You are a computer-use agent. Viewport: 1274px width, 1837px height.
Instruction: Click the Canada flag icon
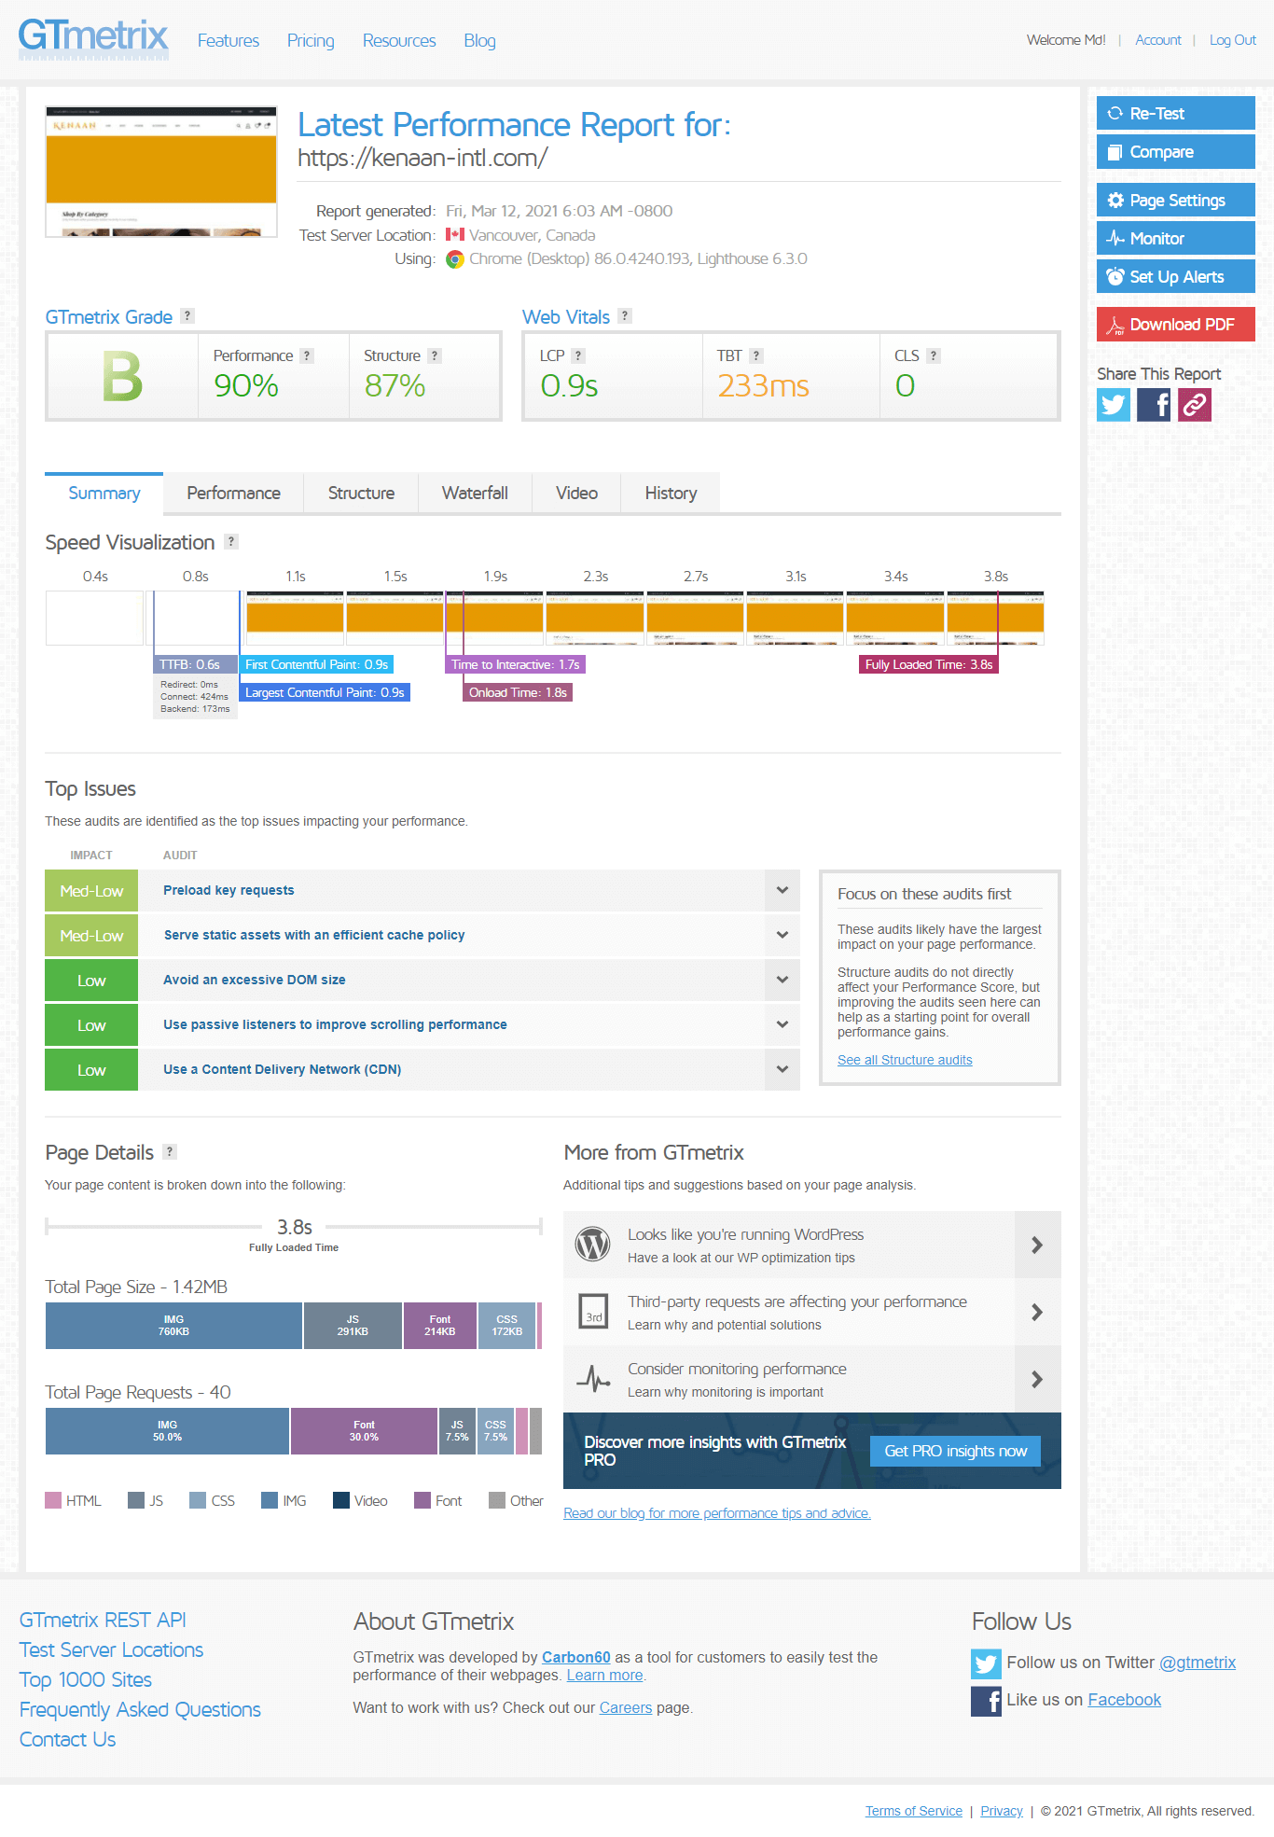455,234
